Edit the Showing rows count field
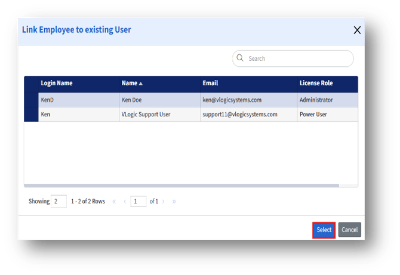 [x=59, y=202]
